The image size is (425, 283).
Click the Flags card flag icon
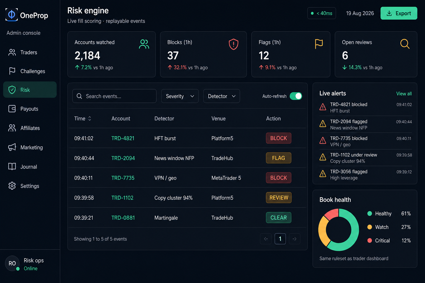click(319, 44)
